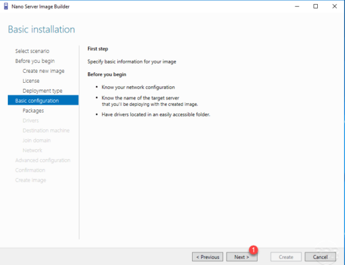Select the Destination machine step
The height and width of the screenshot is (265, 345).
point(46,131)
